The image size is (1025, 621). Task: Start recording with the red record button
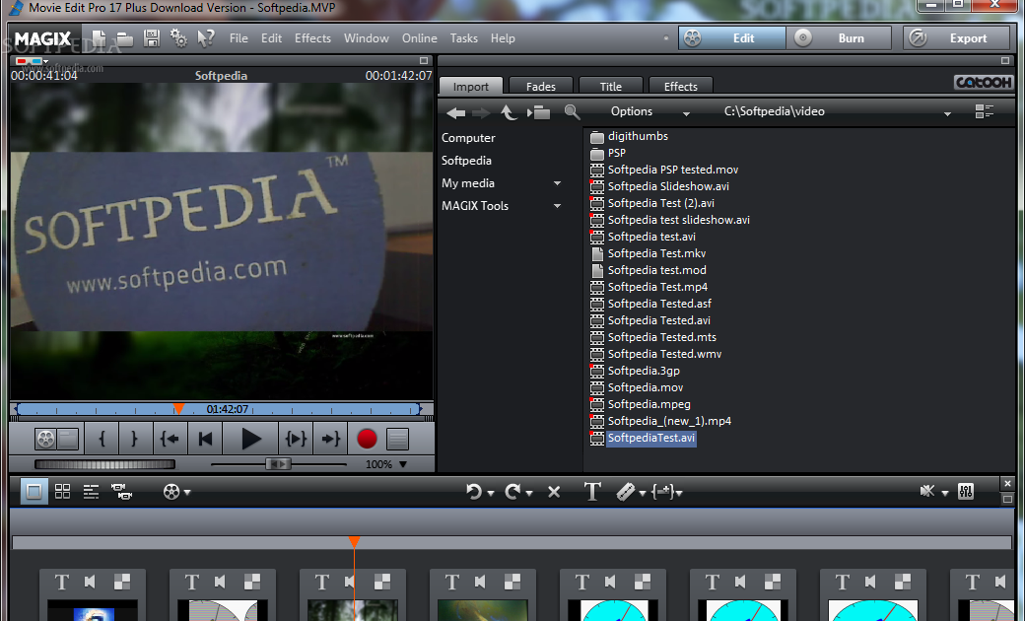point(367,439)
